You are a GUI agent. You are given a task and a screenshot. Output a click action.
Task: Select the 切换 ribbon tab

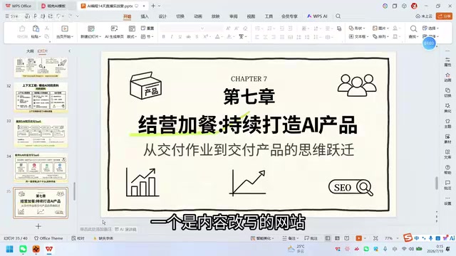pos(180,16)
